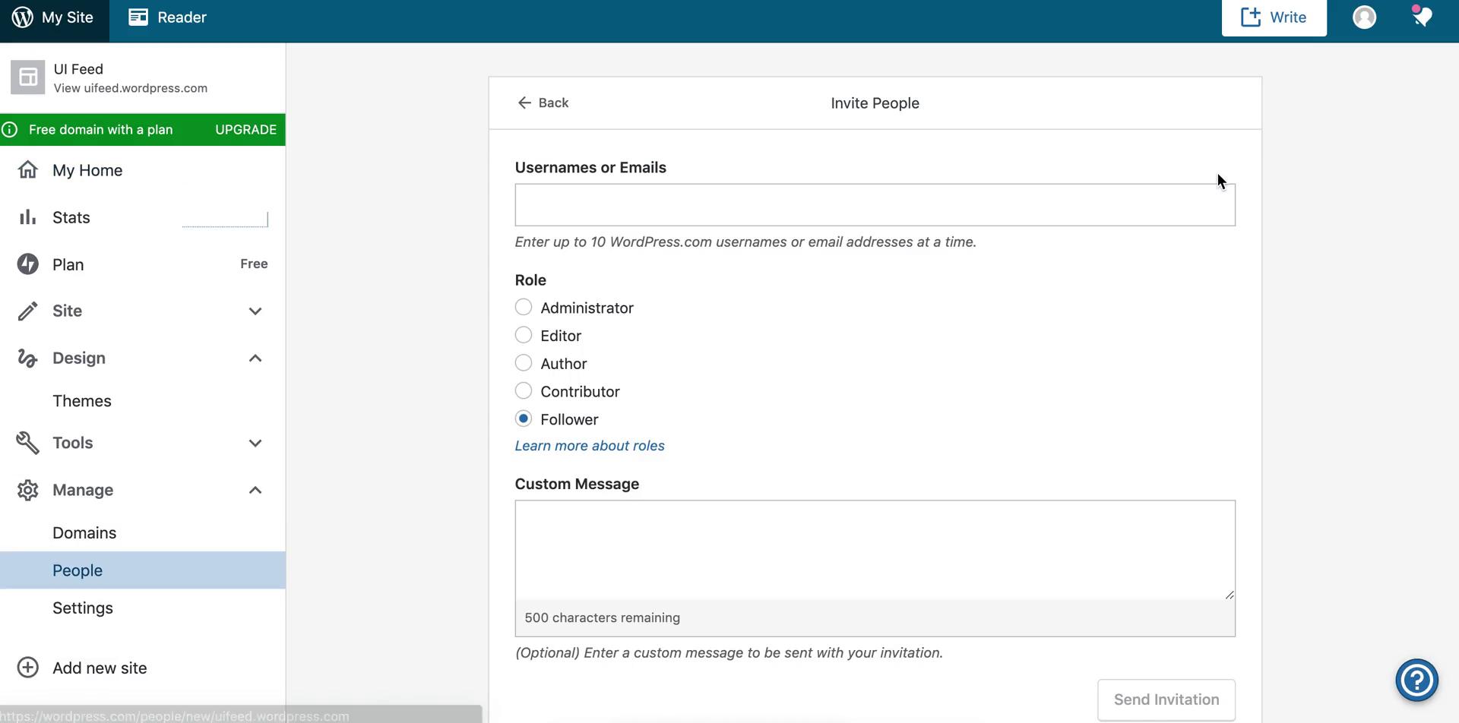This screenshot has height=723, width=1459.
Task: Choose the Editor role
Action: click(524, 334)
